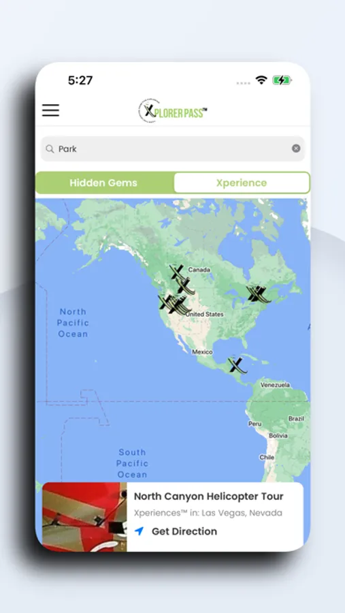Switch to the Xperience tab
This screenshot has width=345, height=613.
(x=242, y=183)
